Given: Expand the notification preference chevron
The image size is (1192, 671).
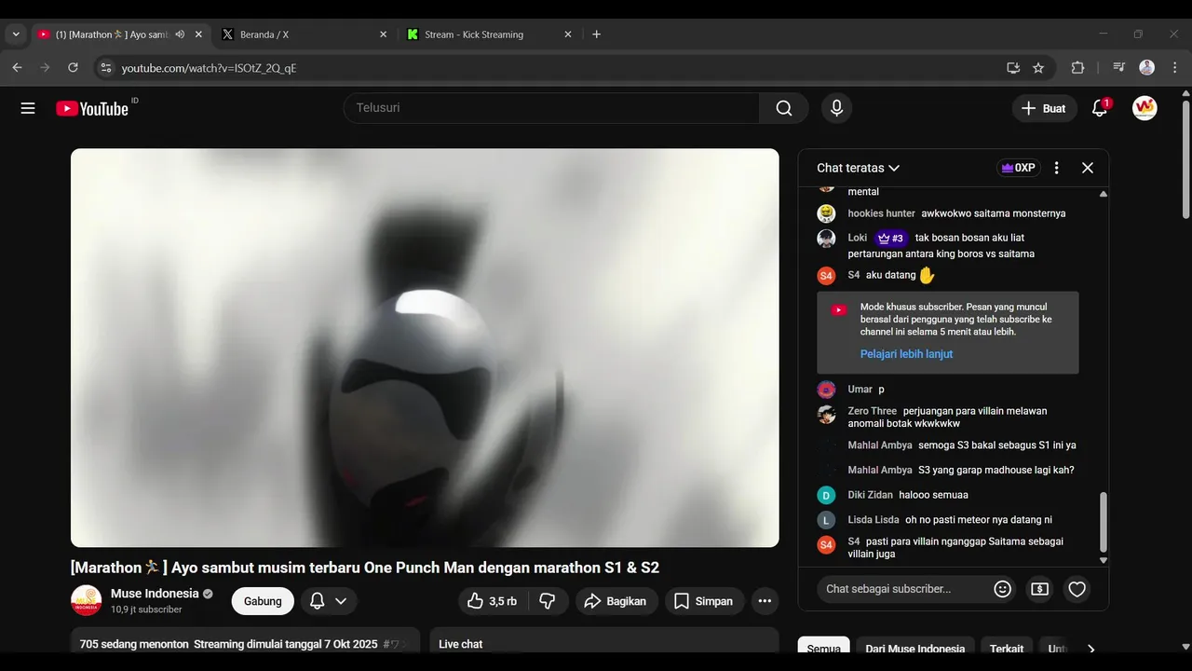Looking at the screenshot, I should click(x=341, y=601).
